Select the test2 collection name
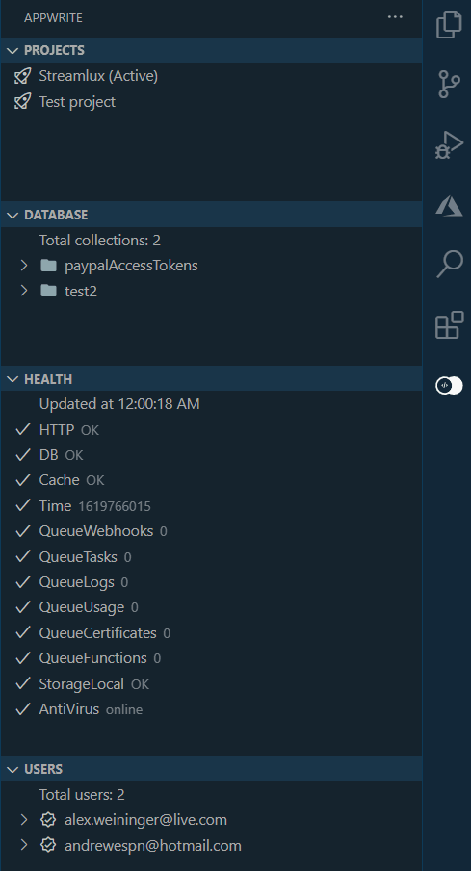Screen dimensions: 471x871 (x=81, y=291)
